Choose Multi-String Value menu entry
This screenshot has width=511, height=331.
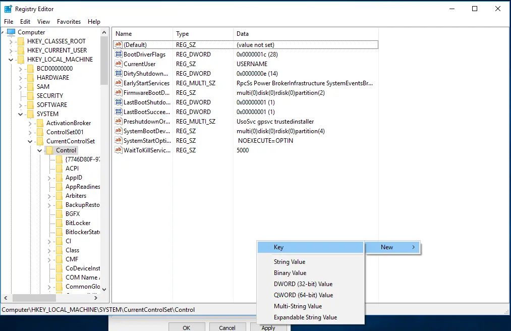click(311, 306)
